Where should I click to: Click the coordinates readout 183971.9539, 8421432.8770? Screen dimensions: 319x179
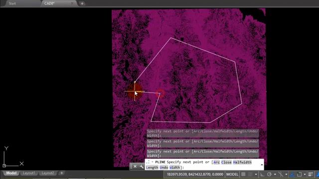click(195, 174)
